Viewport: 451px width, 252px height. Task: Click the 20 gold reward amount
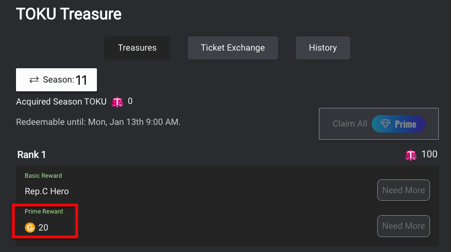pos(43,228)
